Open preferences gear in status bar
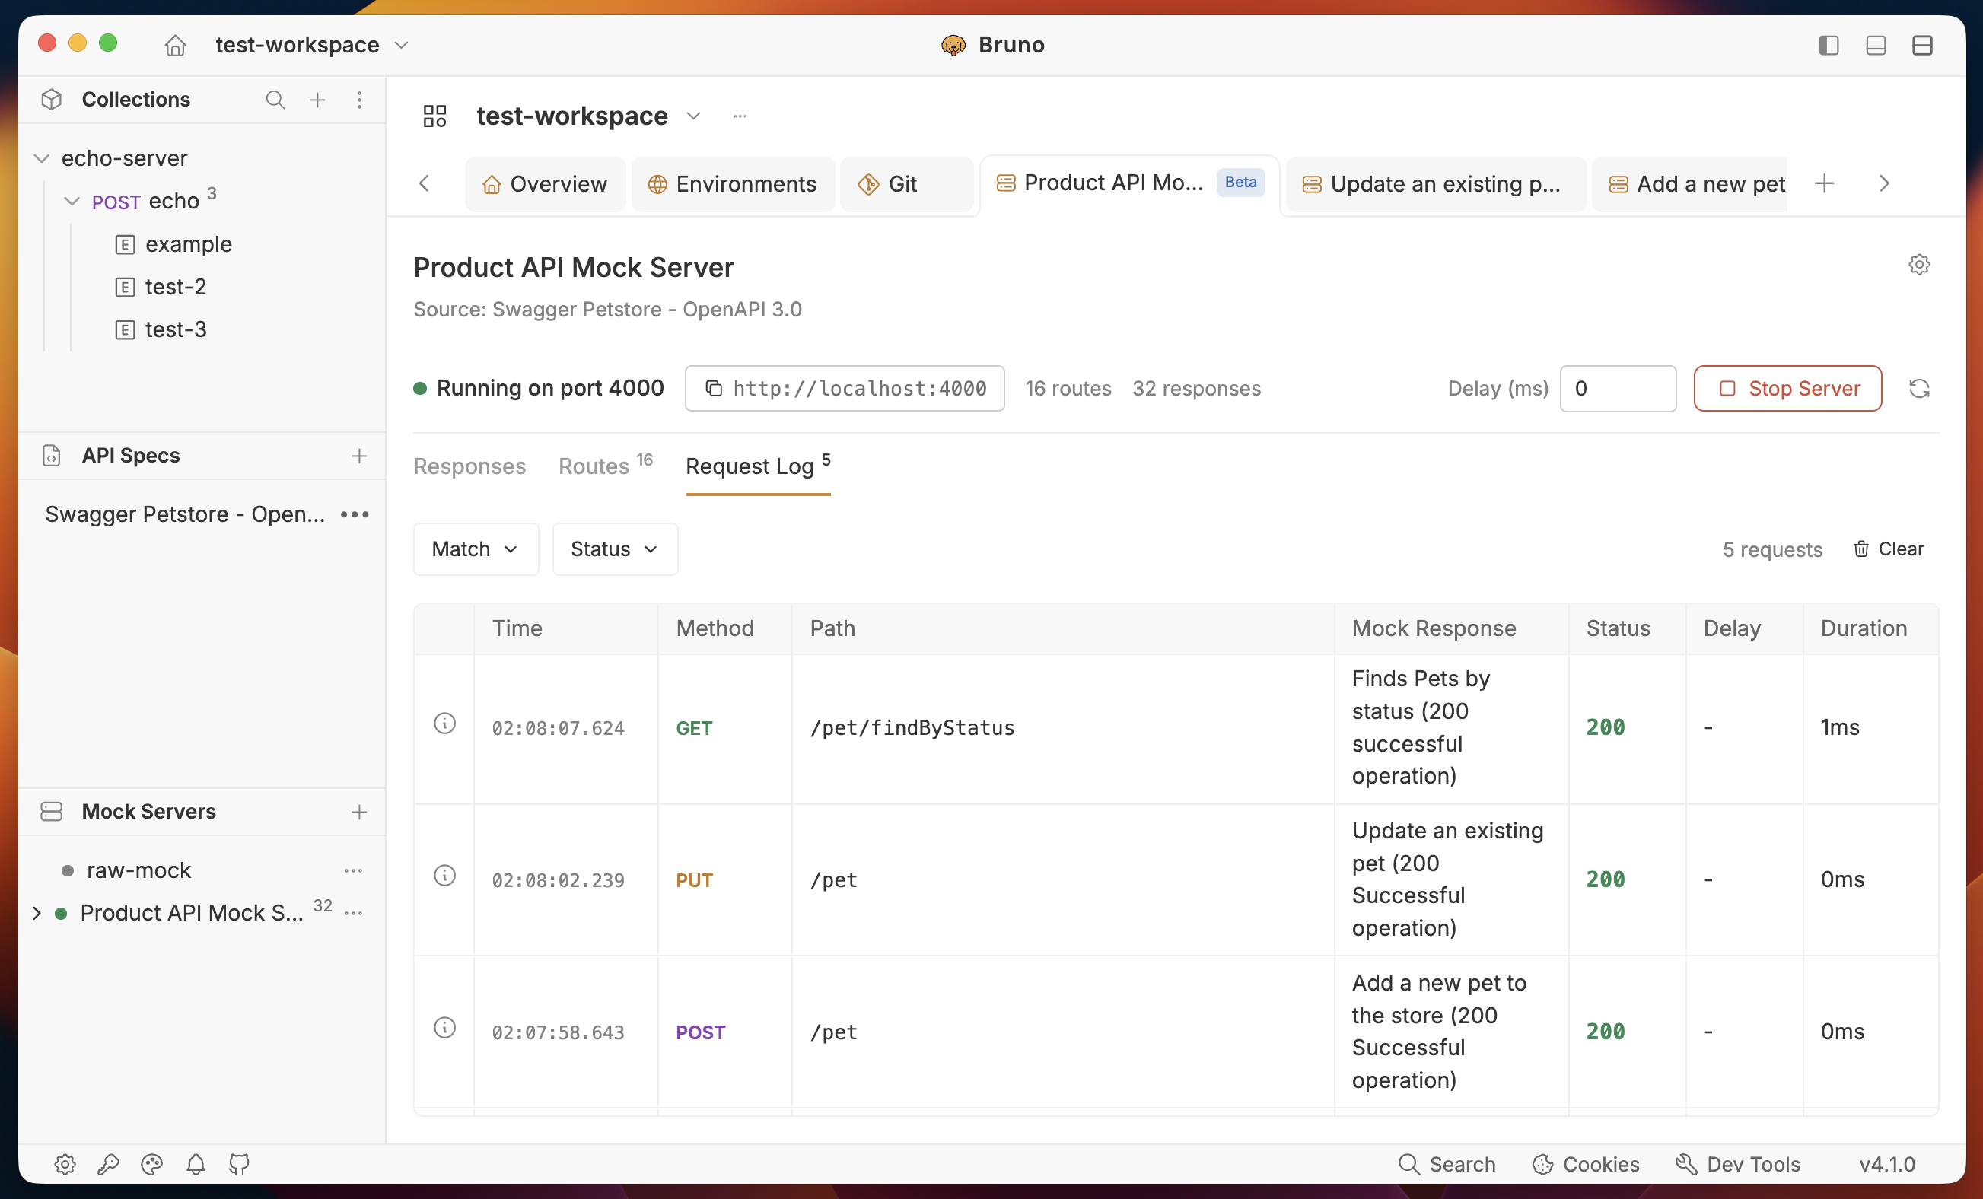 pos(65,1165)
